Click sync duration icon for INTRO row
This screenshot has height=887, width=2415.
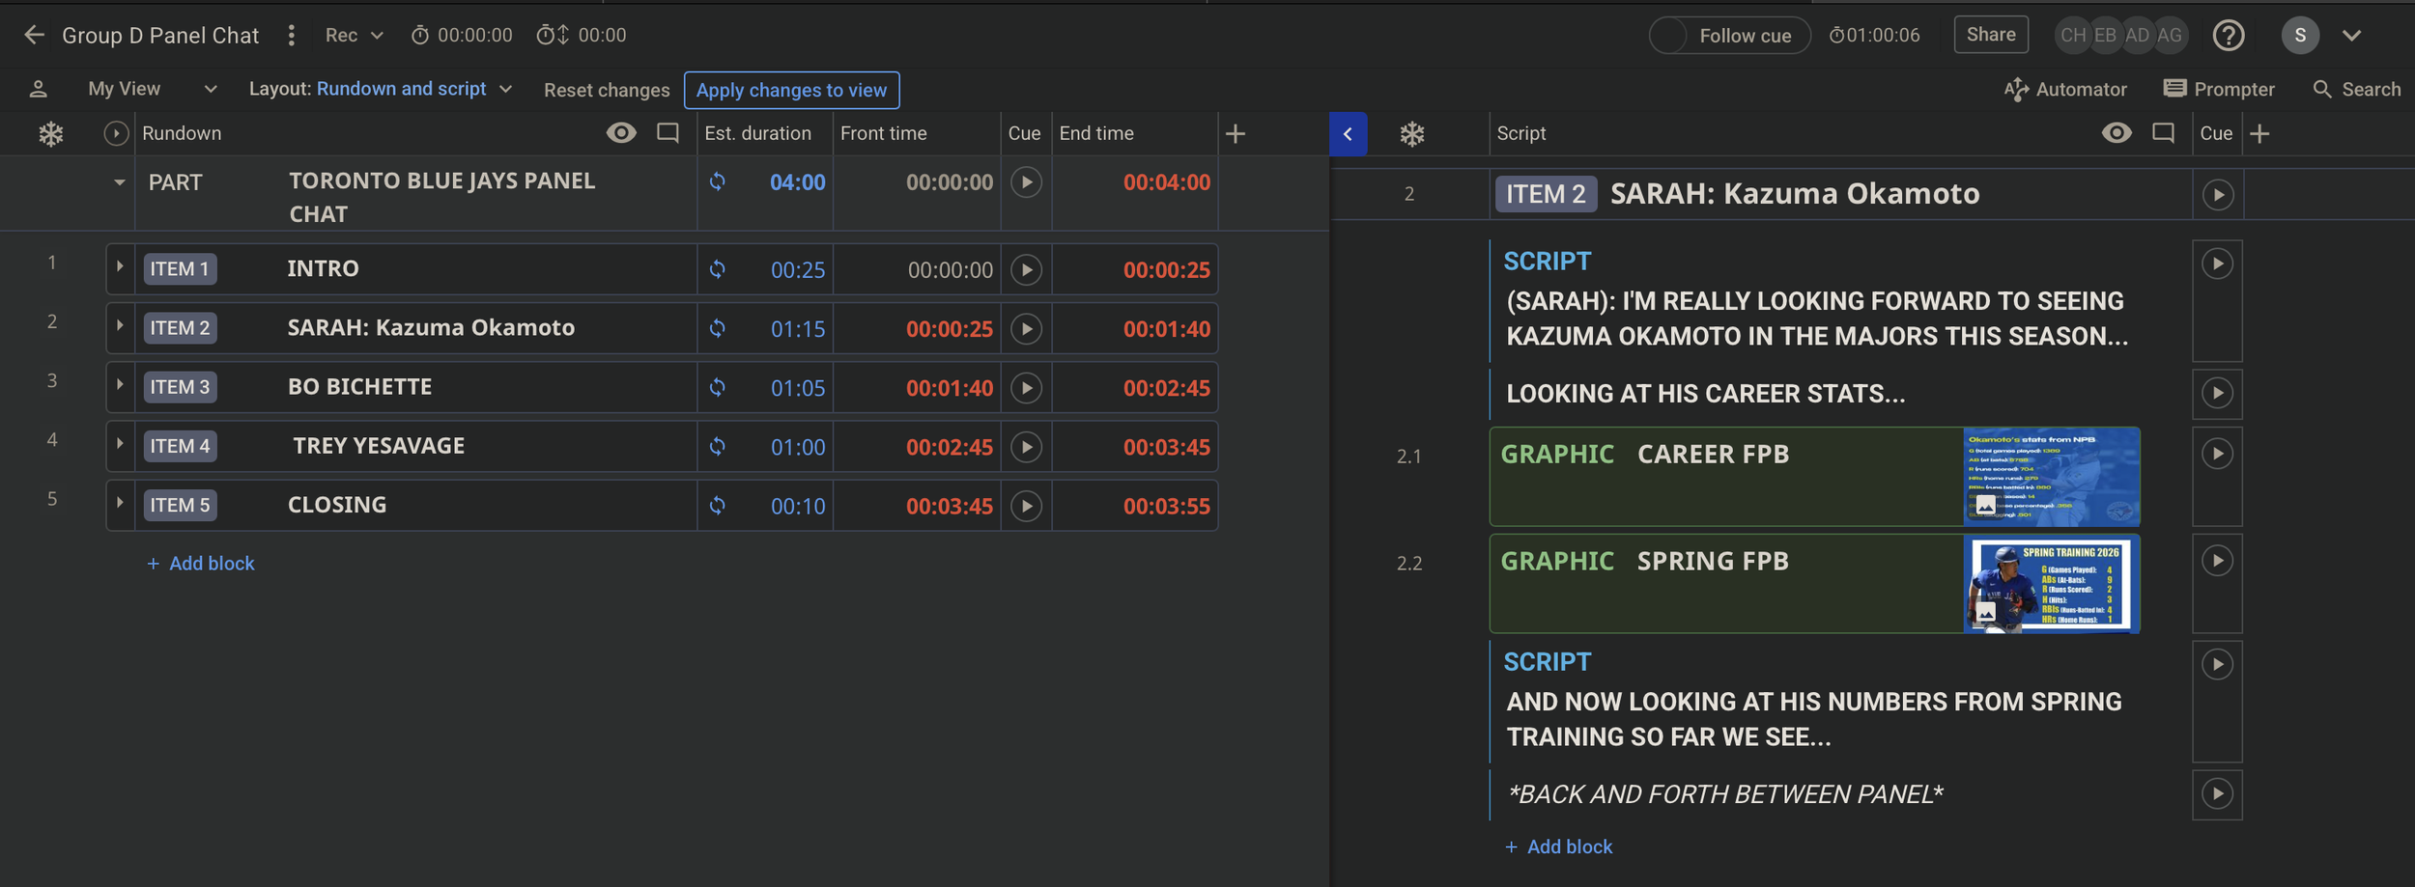718,269
